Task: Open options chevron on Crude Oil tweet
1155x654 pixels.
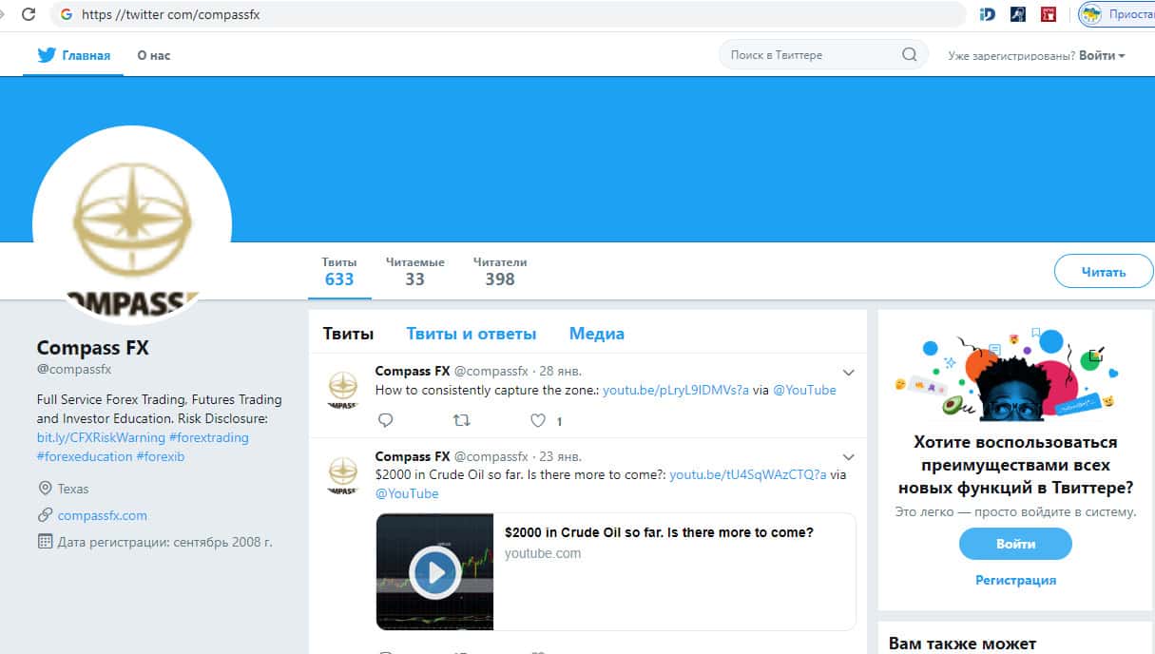Action: pyautogui.click(x=849, y=457)
